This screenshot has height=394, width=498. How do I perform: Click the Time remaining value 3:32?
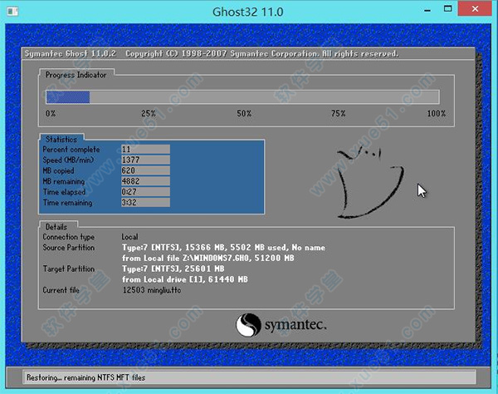(x=145, y=203)
